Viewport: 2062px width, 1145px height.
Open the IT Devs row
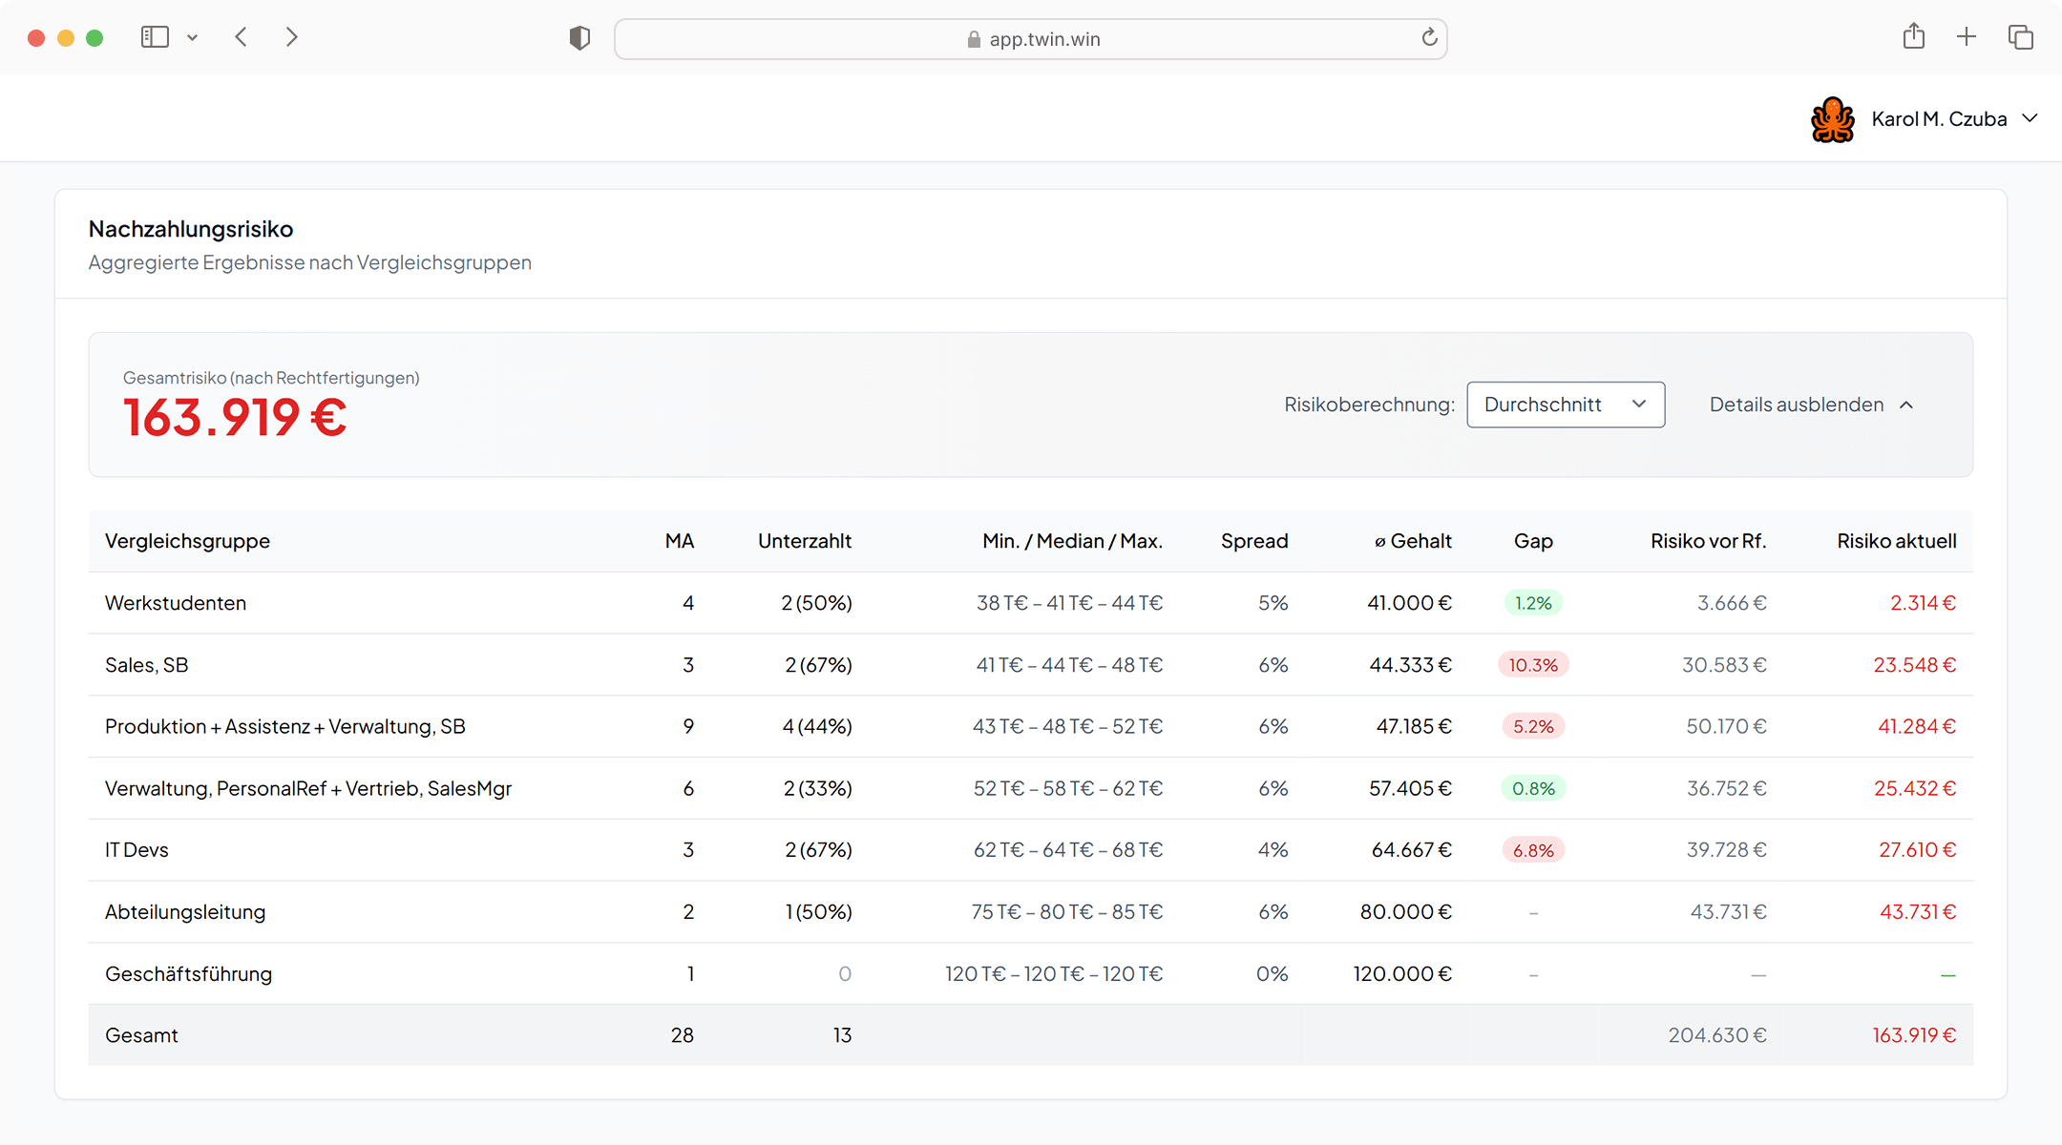[137, 850]
